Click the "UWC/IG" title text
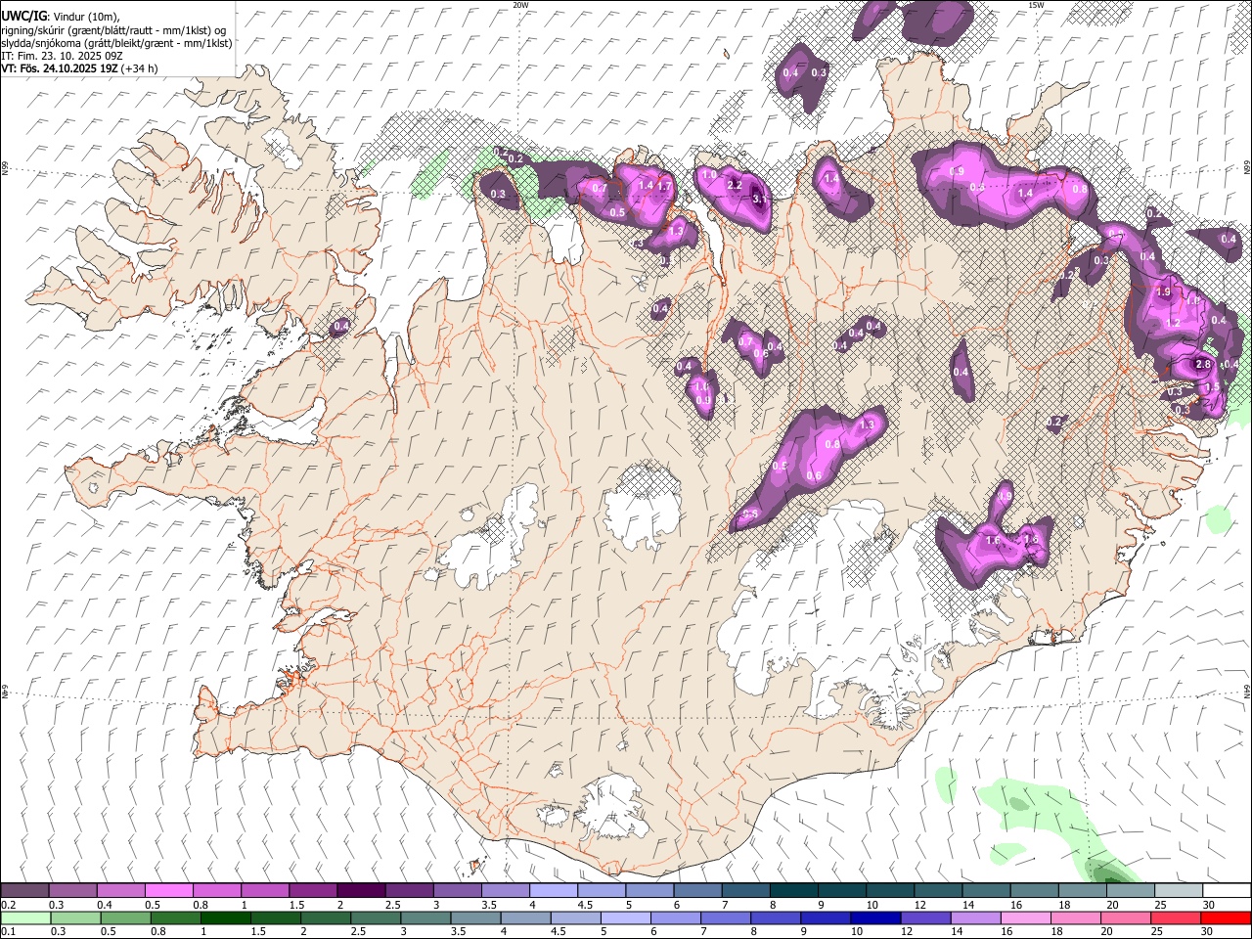The width and height of the screenshot is (1252, 939). pos(23,16)
